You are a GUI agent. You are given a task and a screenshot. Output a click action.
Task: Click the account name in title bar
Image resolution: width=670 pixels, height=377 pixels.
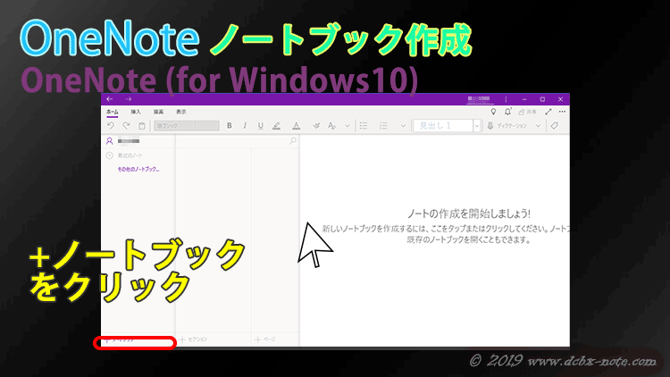pos(479,99)
